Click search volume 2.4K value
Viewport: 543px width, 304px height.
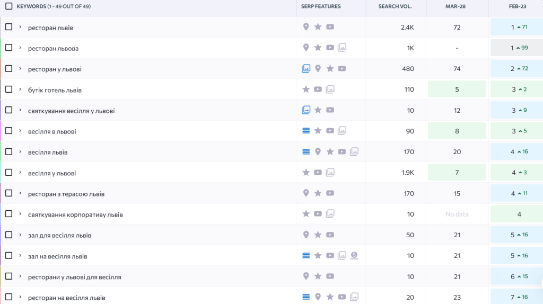[407, 28]
